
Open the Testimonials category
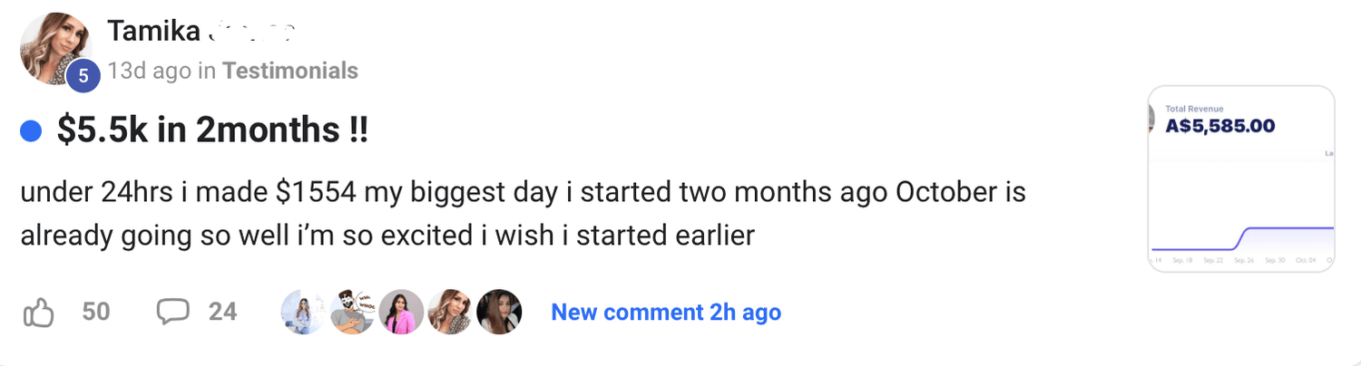coord(290,71)
